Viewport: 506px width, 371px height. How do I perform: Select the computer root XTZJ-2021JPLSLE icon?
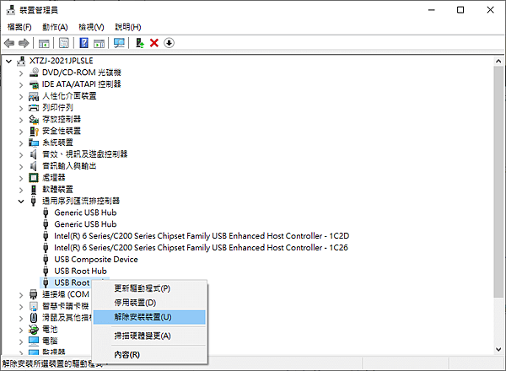point(21,61)
